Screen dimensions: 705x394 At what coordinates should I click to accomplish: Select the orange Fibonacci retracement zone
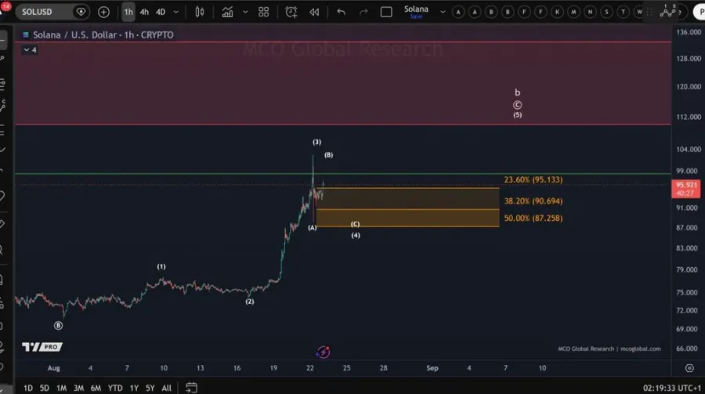[407, 208]
